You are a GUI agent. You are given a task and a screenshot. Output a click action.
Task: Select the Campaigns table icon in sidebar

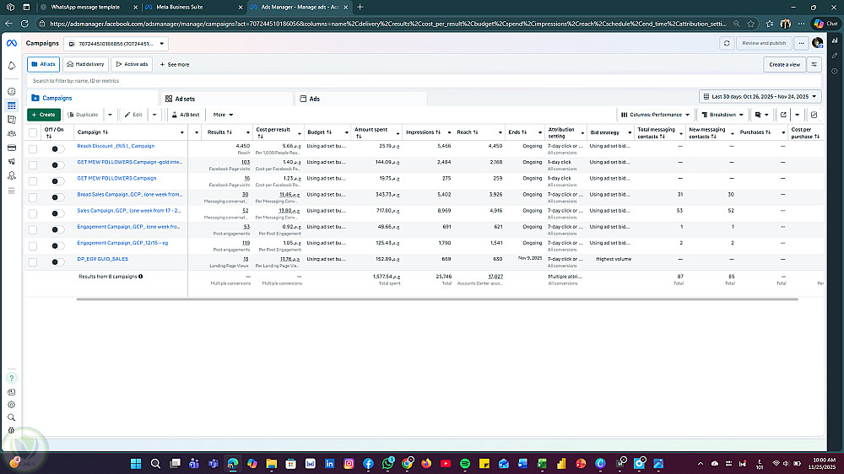coord(11,105)
